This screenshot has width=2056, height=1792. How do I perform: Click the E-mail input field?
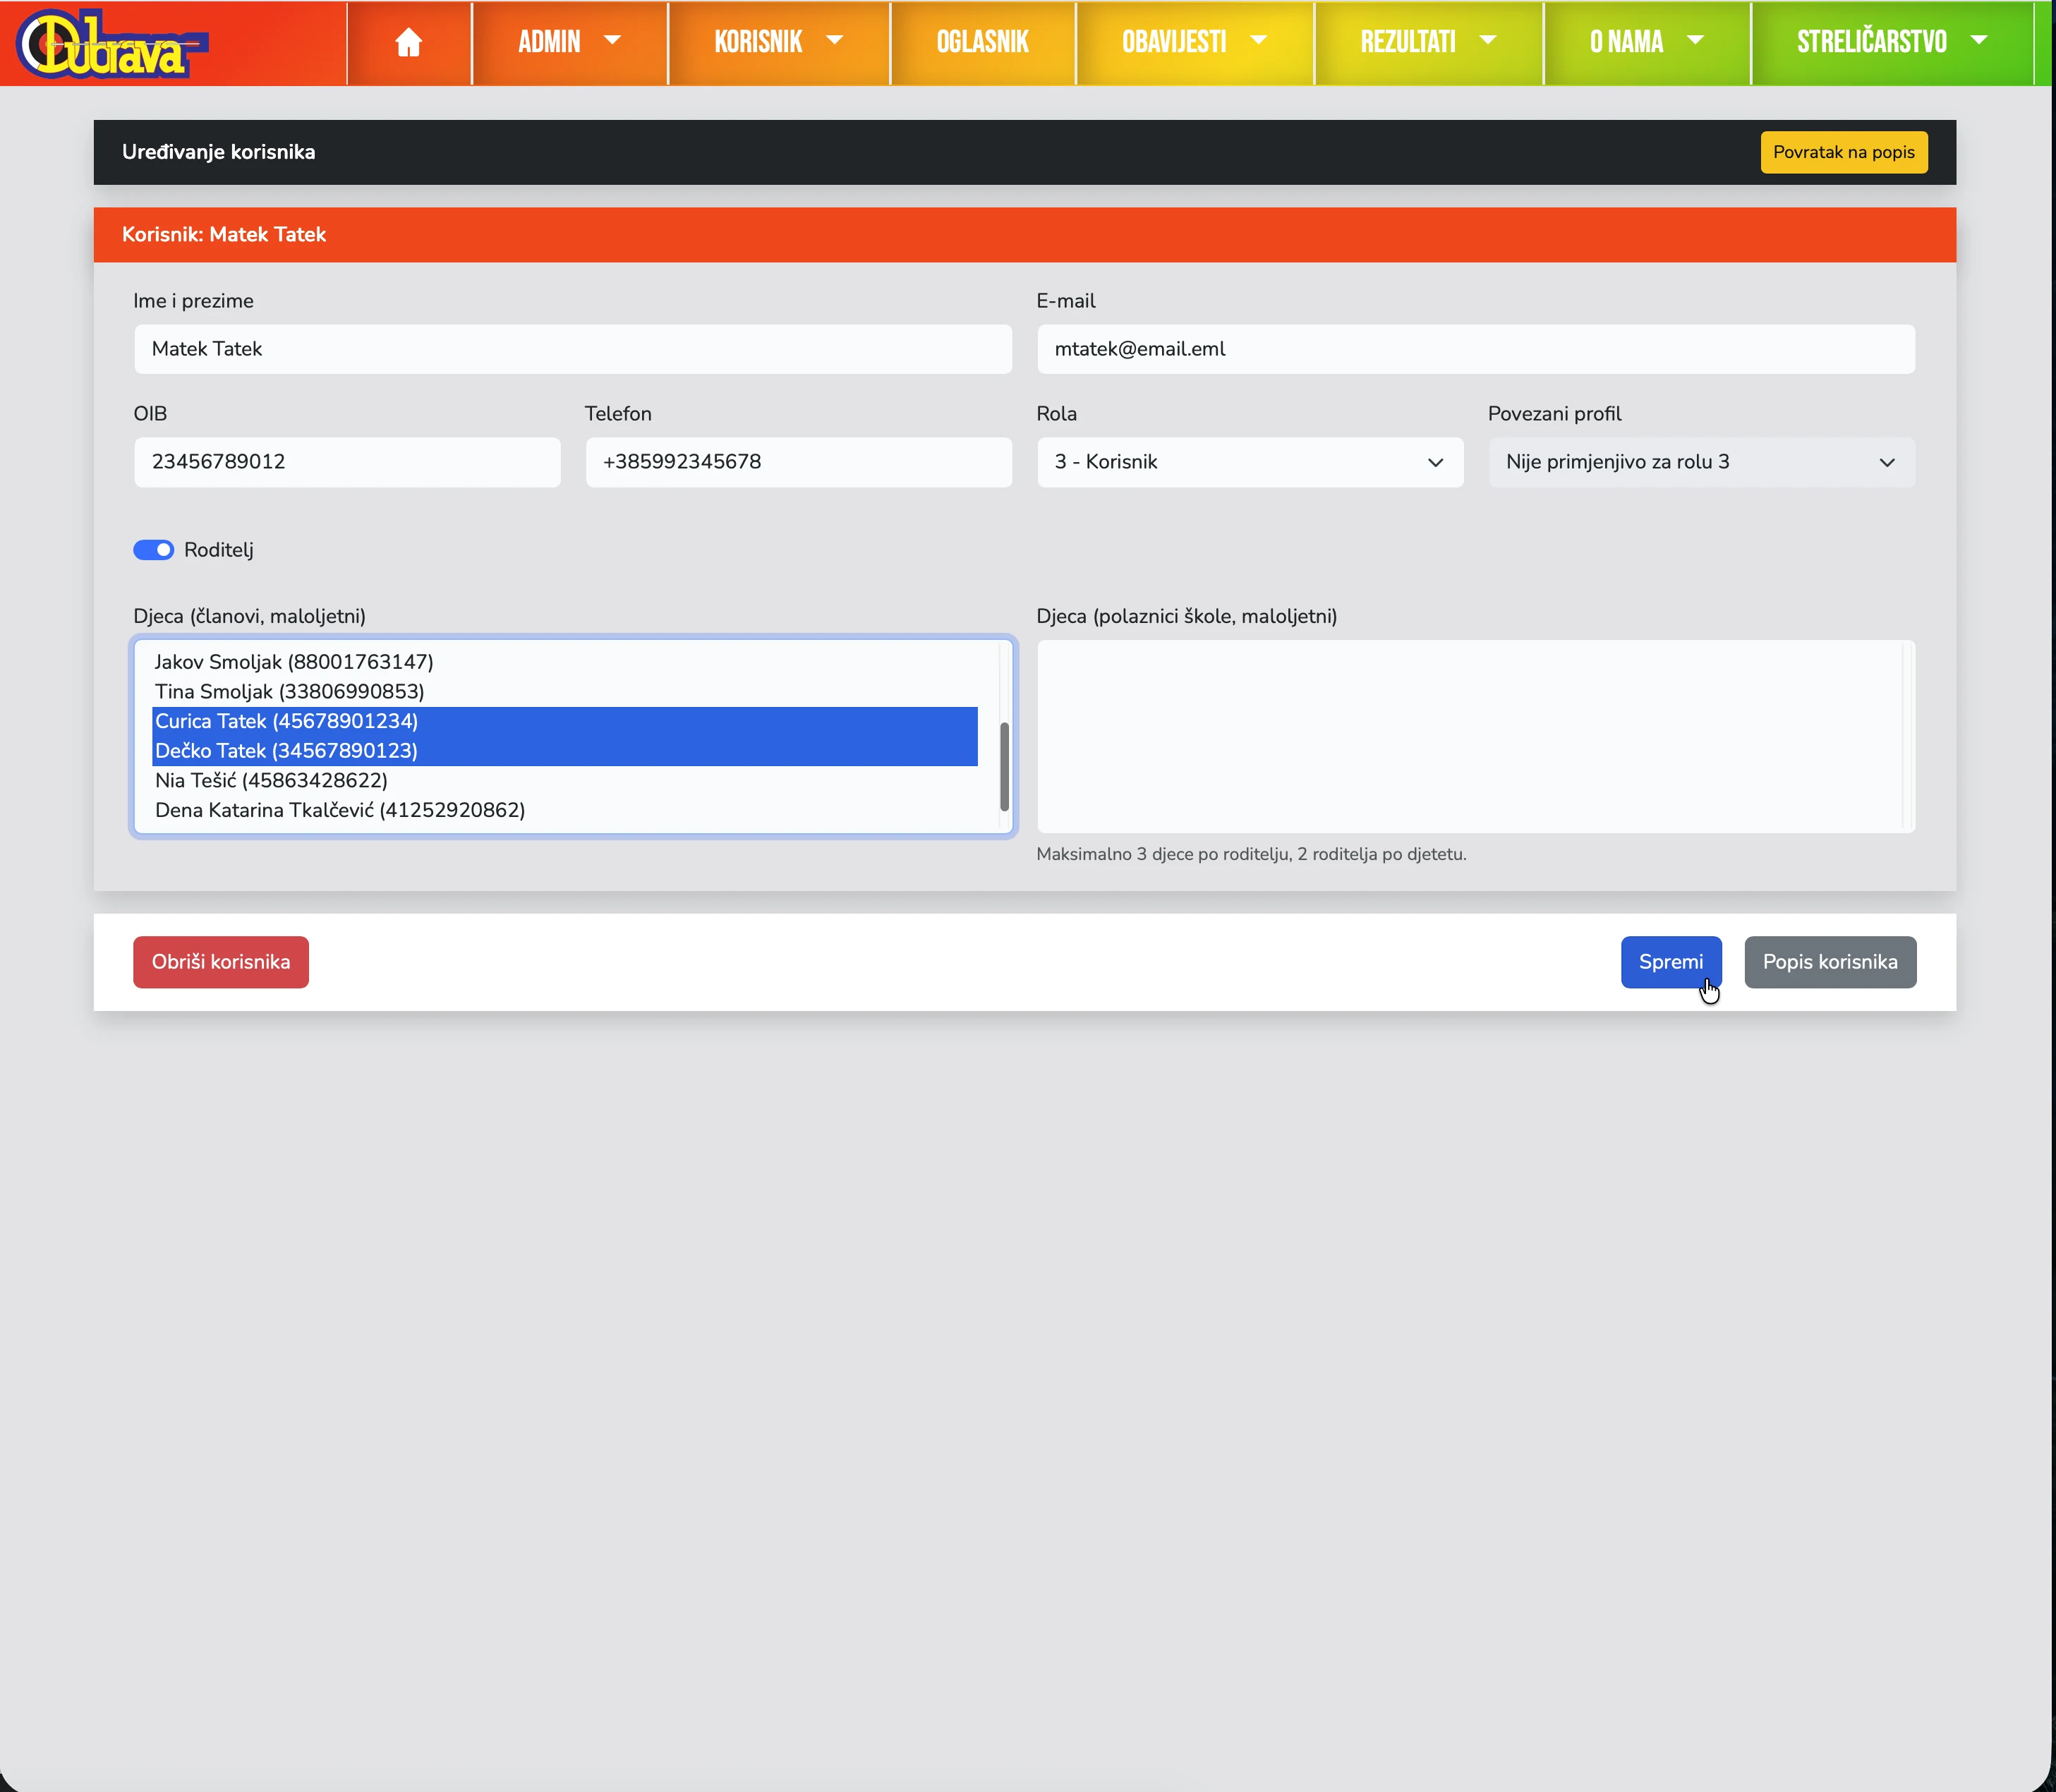[x=1476, y=349]
